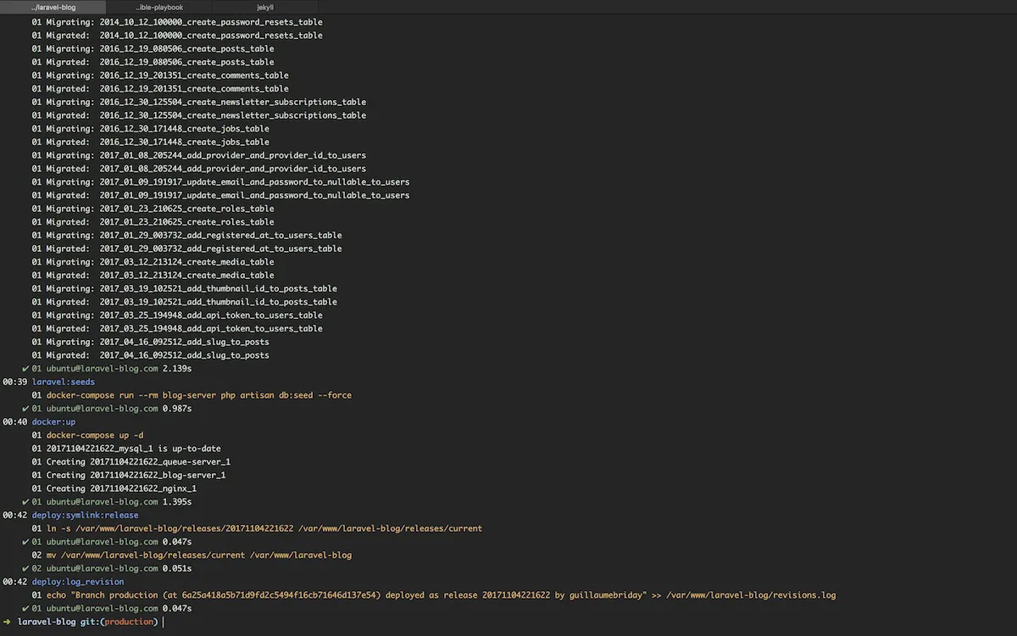The height and width of the screenshot is (636, 1017).
Task: Click the green check mark beside 0.987s
Action: click(25, 409)
